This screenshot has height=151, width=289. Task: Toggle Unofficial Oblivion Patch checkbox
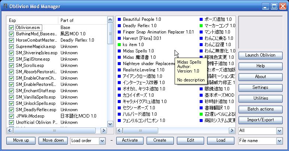(11, 122)
